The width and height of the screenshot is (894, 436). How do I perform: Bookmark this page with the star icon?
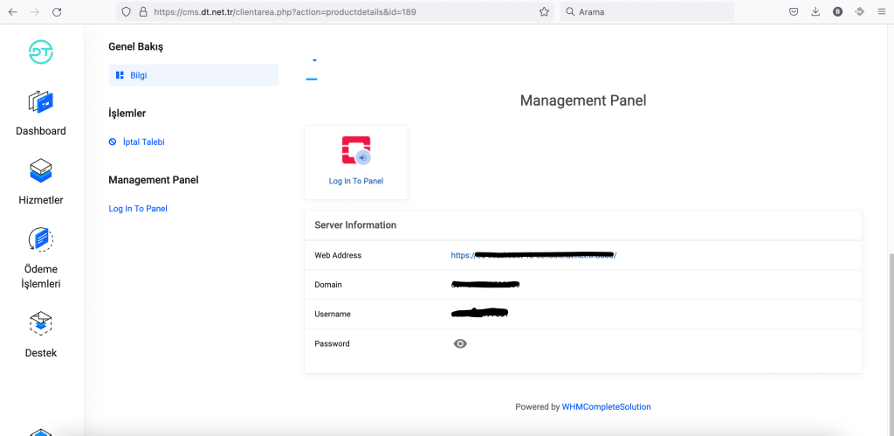point(544,12)
